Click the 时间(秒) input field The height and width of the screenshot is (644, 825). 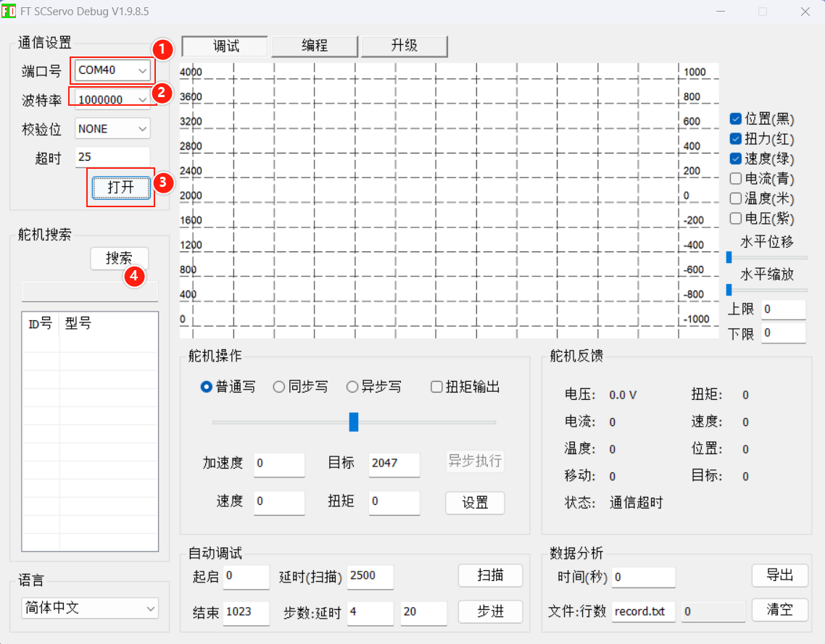click(x=644, y=577)
